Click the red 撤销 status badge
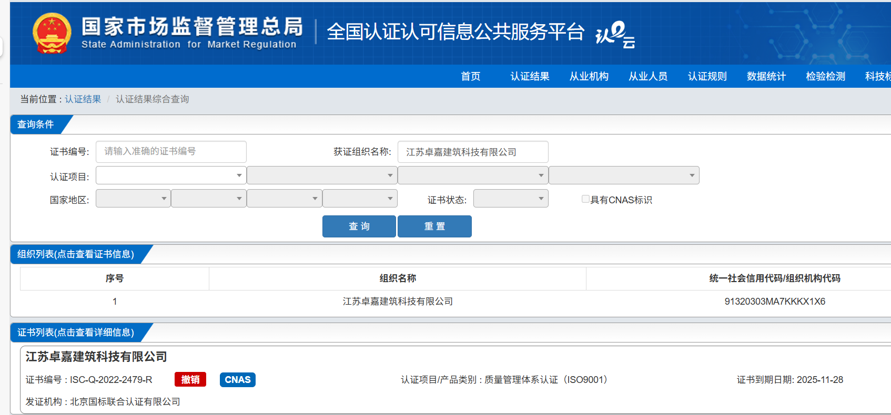Screen dimensions: 891x415 click(190, 380)
